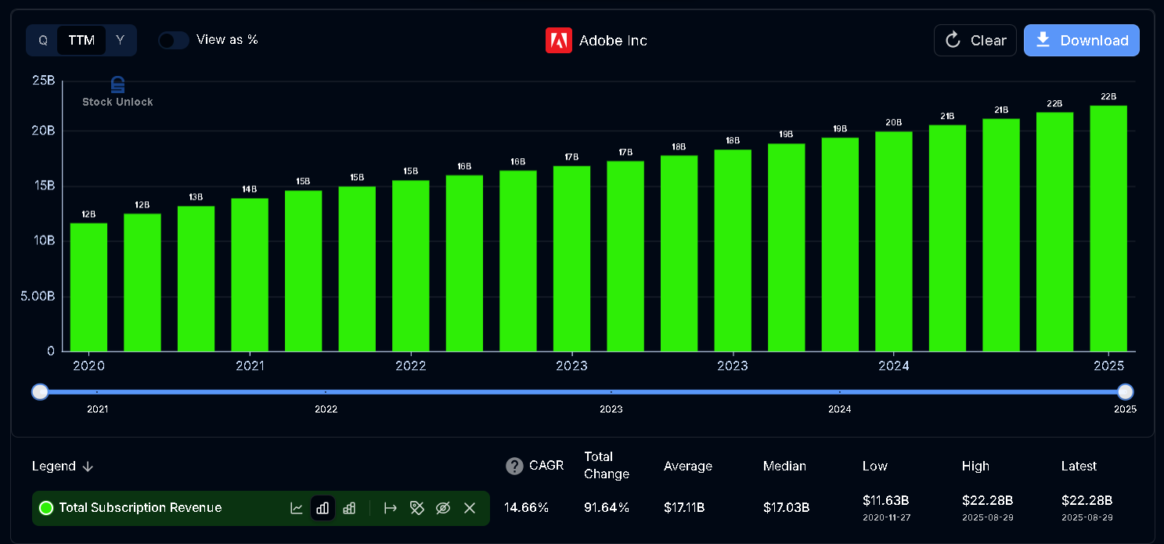Image resolution: width=1164 pixels, height=544 pixels.
Task: Click the Clear button
Action: point(975,41)
